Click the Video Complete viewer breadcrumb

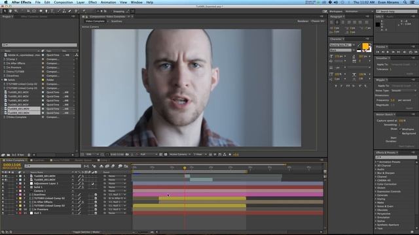pyautogui.click(x=95, y=21)
